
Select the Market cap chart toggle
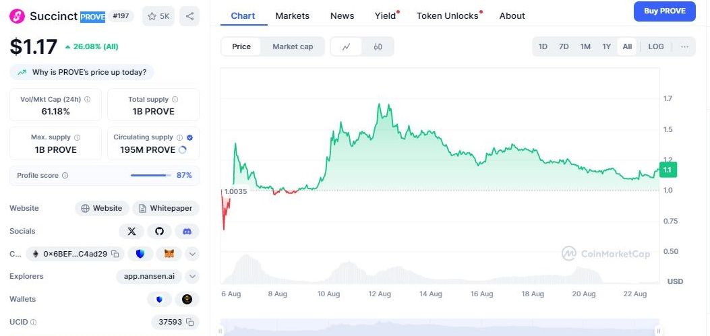(x=293, y=46)
